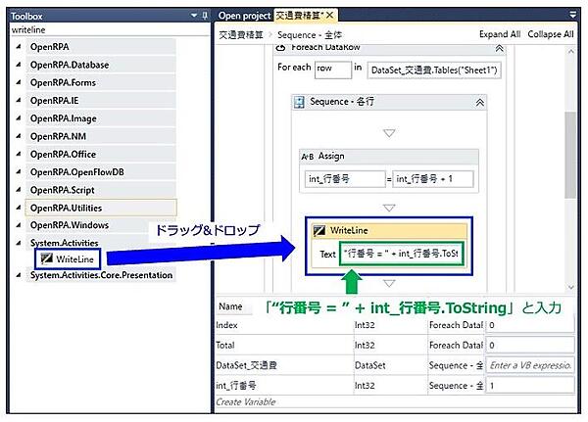Expand the OpenRPA.IE category

19,101
